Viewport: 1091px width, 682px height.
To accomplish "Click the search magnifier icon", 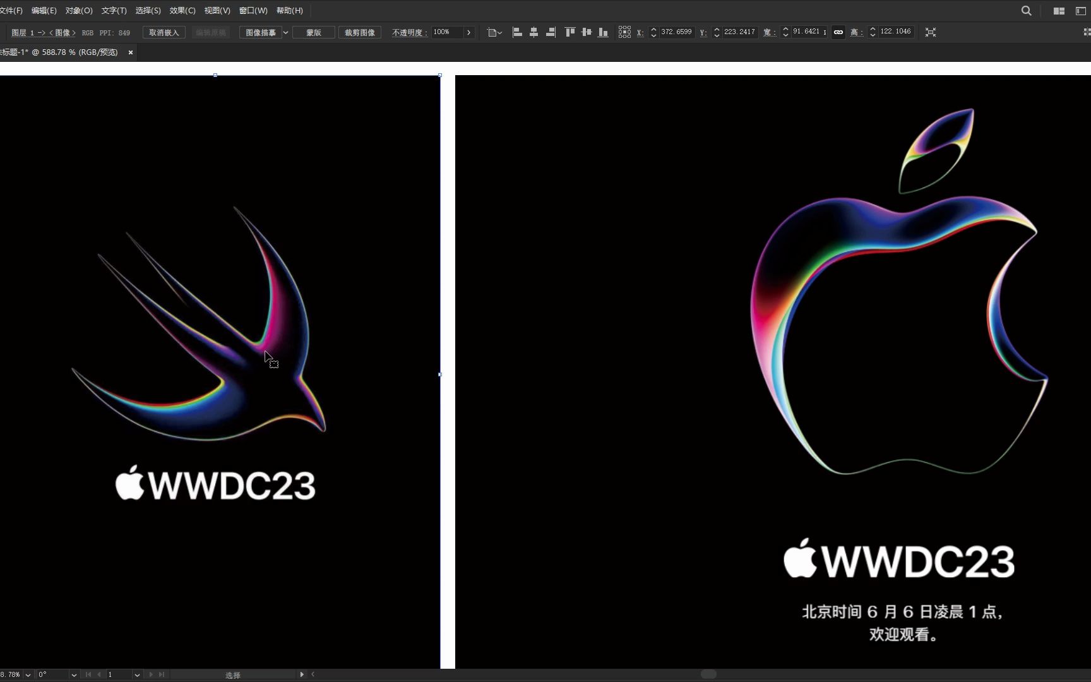I will [x=1027, y=11].
